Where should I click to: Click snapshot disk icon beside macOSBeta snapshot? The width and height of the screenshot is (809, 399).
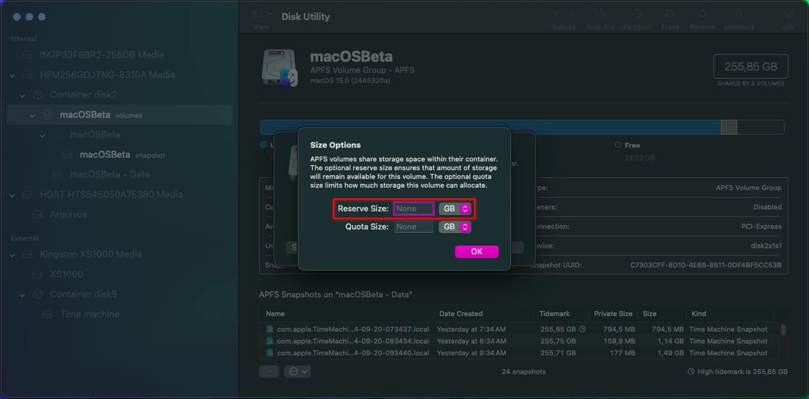(x=67, y=155)
